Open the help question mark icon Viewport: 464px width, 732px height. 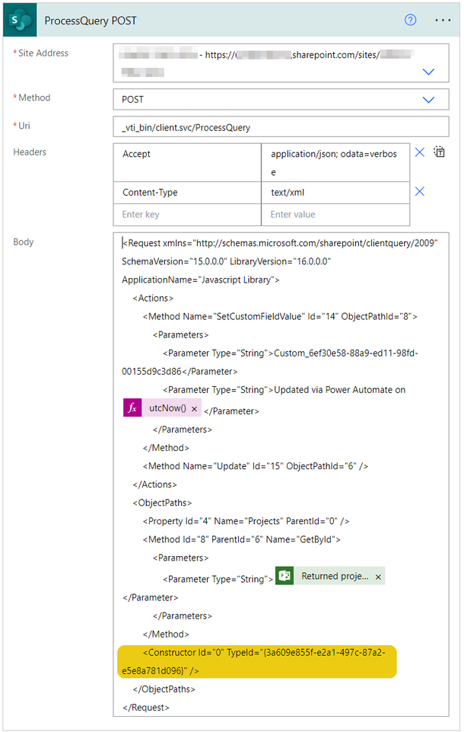411,21
